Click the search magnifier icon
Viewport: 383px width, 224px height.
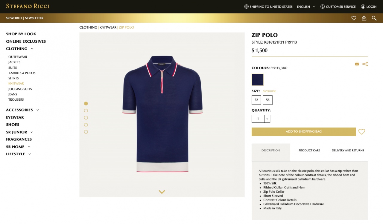(x=374, y=18)
